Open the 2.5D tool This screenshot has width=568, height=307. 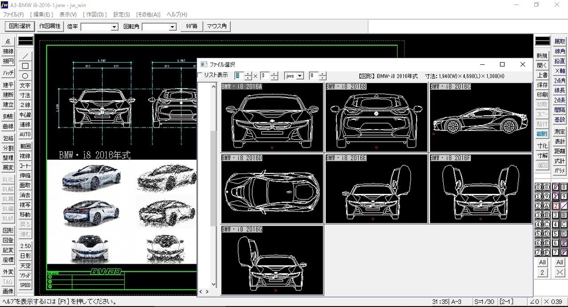click(x=25, y=246)
